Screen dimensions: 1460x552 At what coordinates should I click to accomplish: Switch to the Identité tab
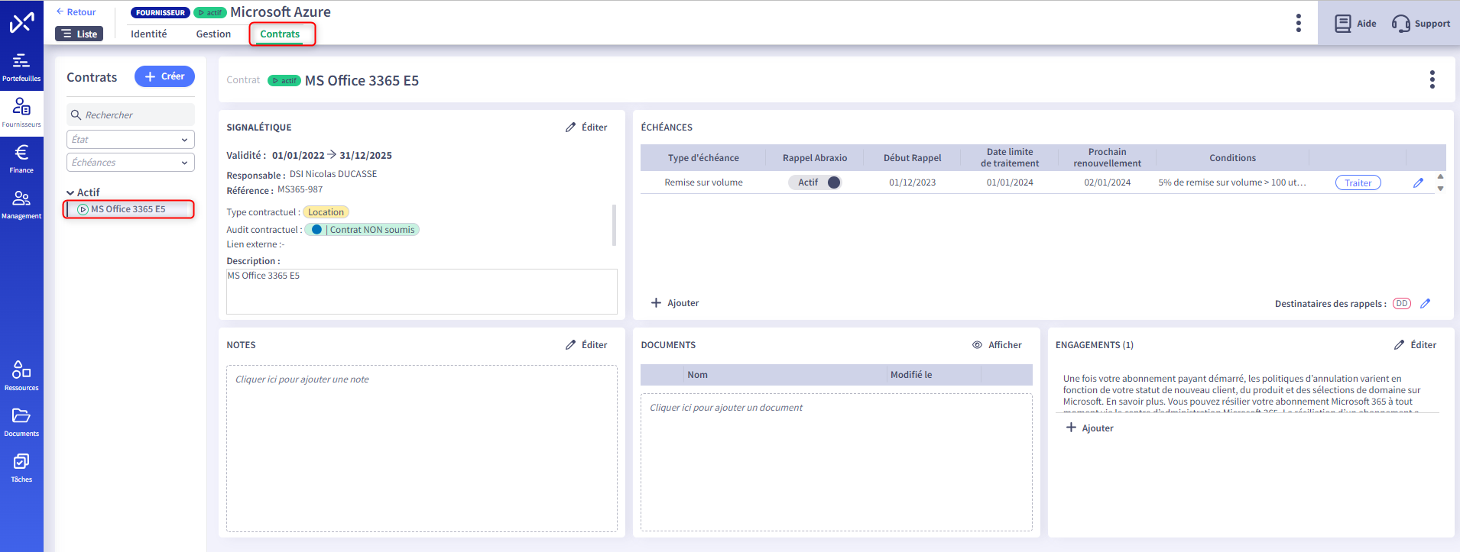point(148,34)
